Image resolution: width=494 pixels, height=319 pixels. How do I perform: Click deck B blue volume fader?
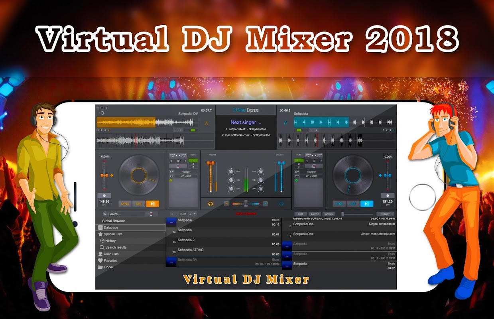click(x=281, y=163)
